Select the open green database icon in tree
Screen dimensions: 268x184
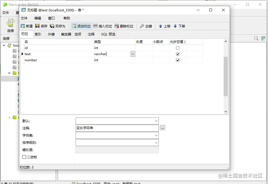[15, 73]
